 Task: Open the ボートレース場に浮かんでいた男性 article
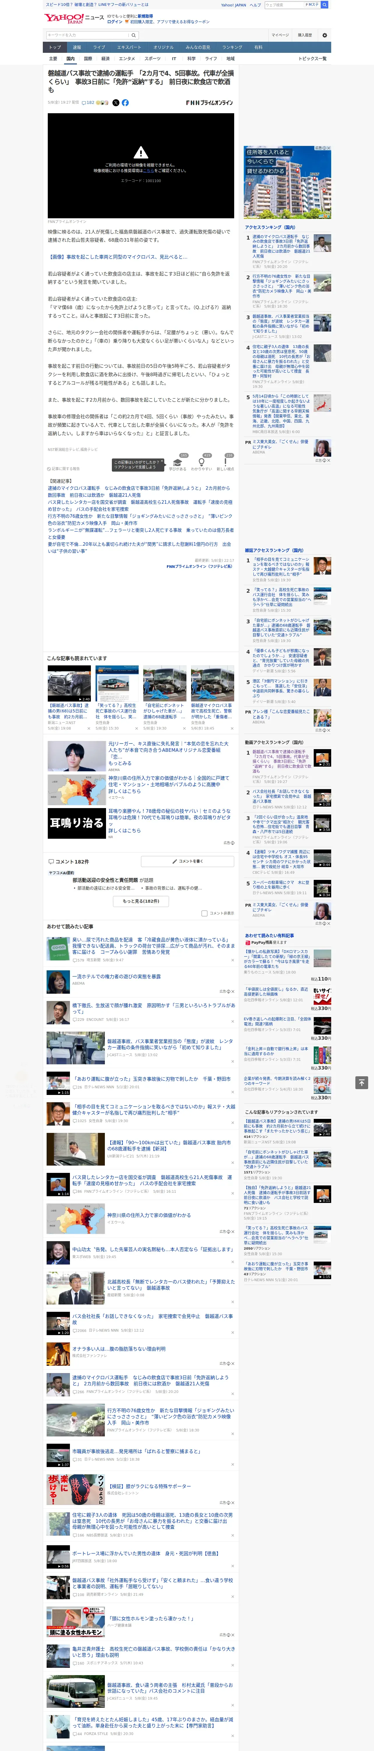[x=145, y=1553]
